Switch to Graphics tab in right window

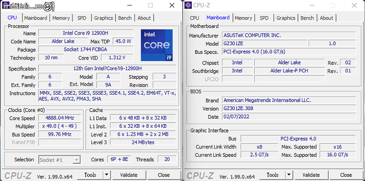click(x=286, y=18)
